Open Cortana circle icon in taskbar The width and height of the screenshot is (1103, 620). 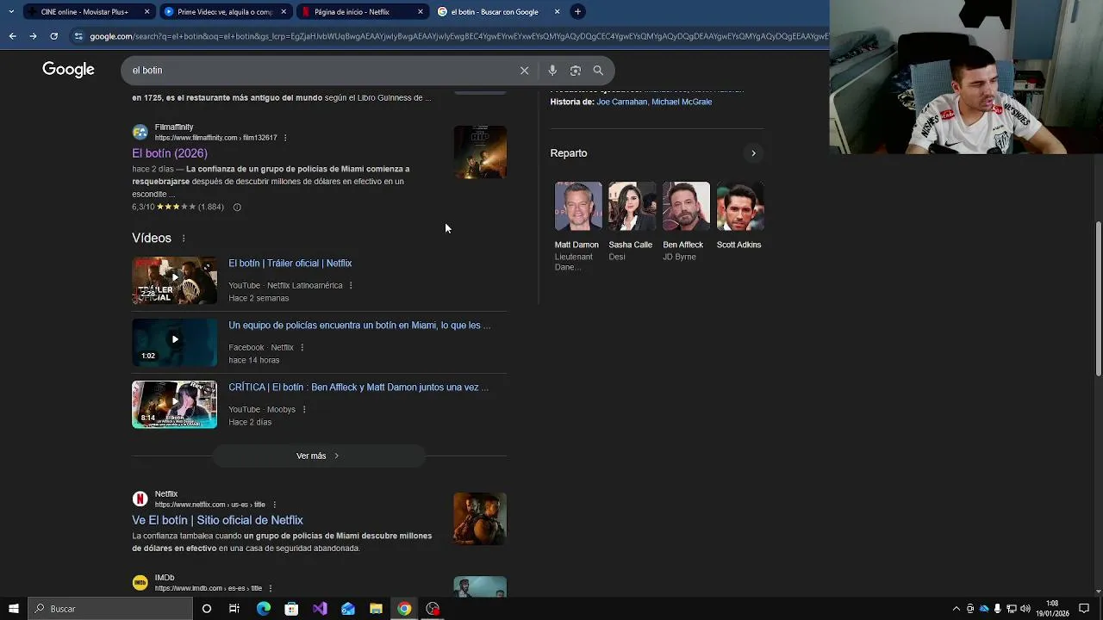207,609
